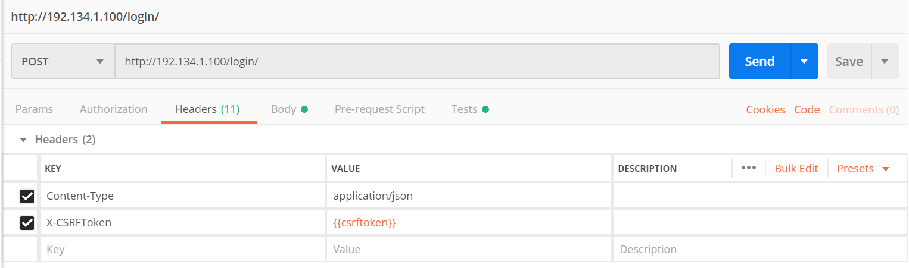Viewport: 909px width, 268px height.
Task: Click the request URL input field
Action: pos(417,61)
